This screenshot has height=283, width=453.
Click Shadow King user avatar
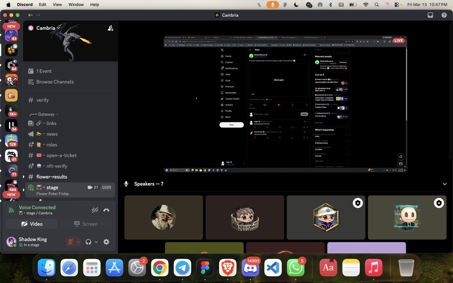click(11, 242)
